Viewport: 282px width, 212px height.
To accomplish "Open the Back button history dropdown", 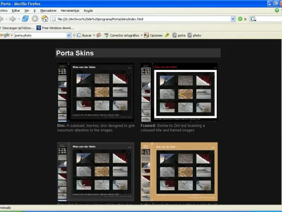I will [x=6, y=19].
